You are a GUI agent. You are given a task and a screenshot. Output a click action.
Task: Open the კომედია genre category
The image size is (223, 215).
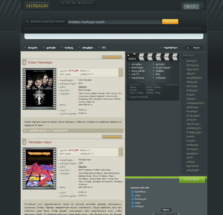click(191, 162)
